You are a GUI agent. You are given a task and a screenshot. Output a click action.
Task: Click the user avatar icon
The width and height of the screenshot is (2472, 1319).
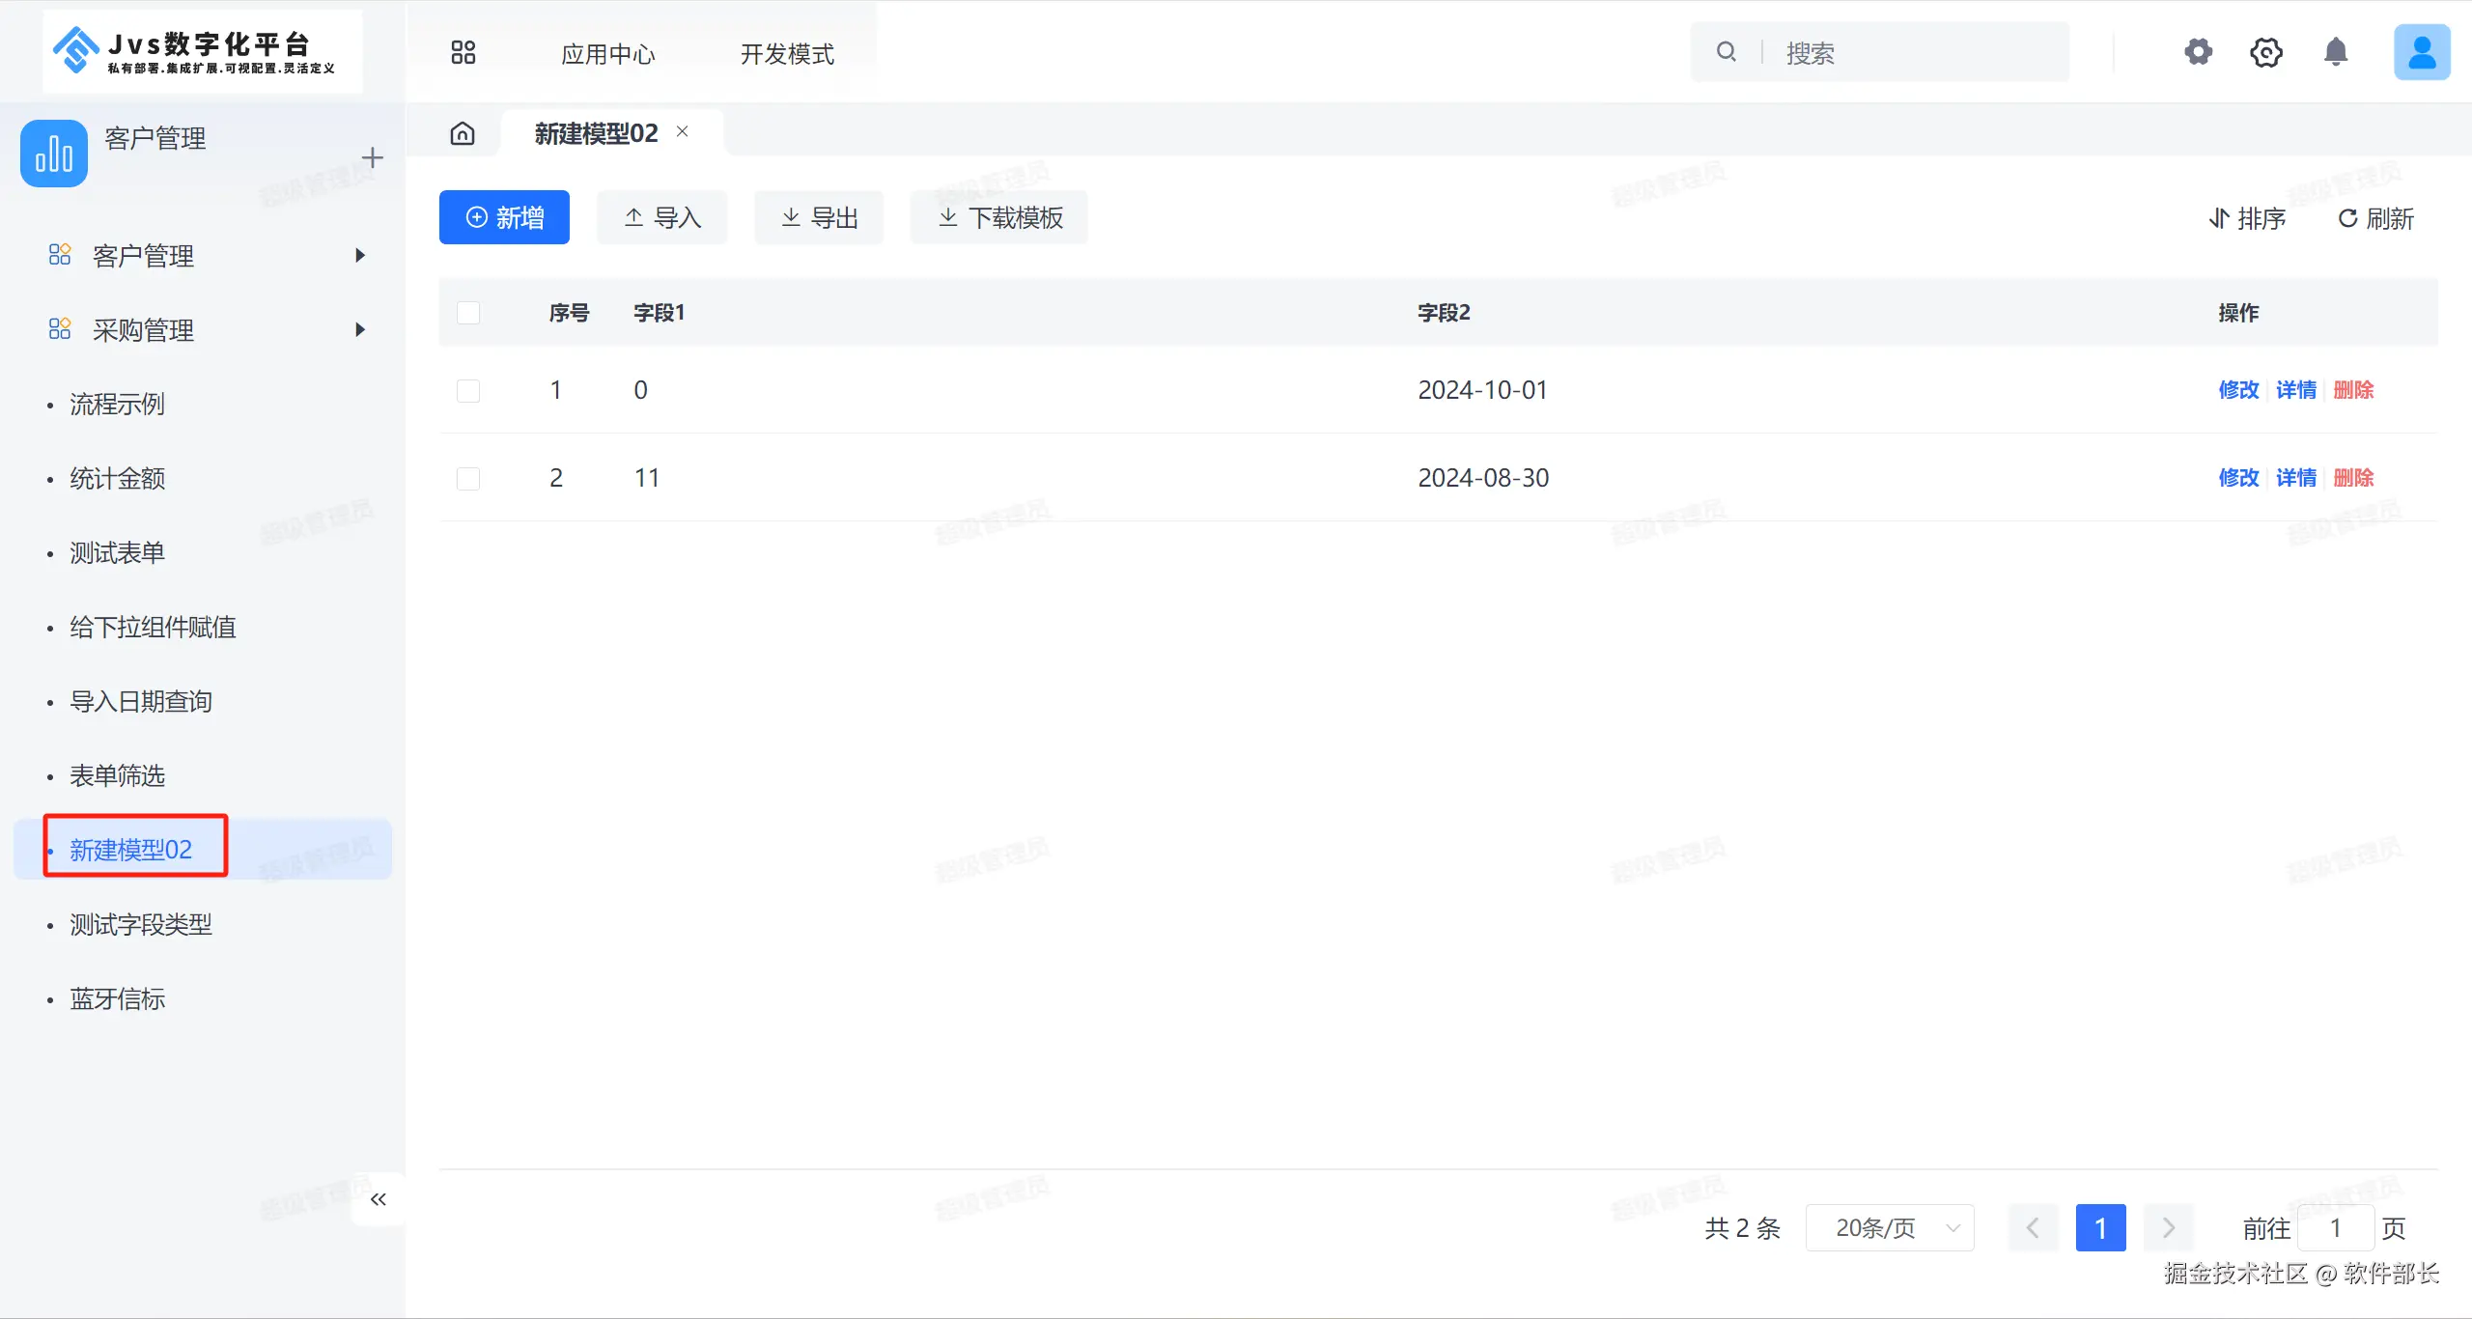(2421, 52)
